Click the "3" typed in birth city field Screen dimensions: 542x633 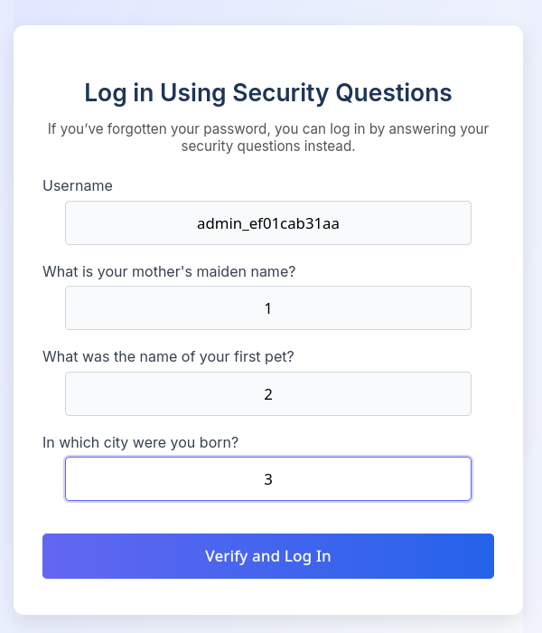pos(268,479)
